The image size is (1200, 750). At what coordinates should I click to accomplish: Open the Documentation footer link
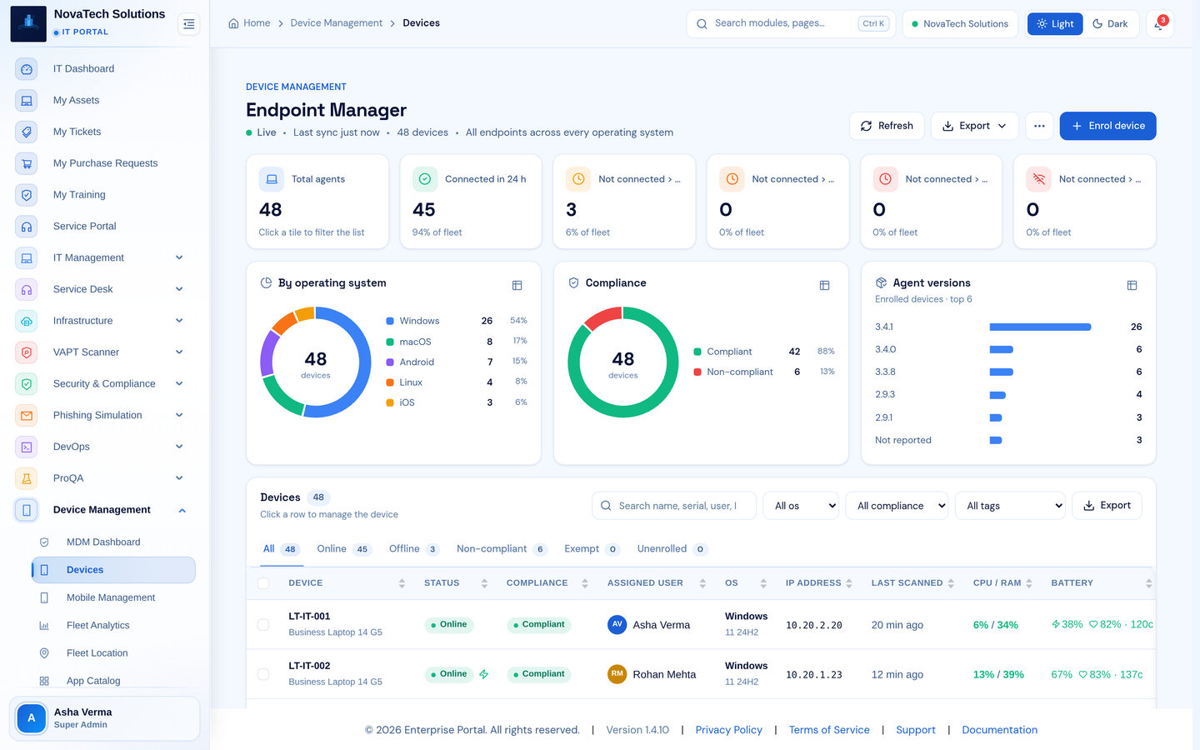point(999,730)
